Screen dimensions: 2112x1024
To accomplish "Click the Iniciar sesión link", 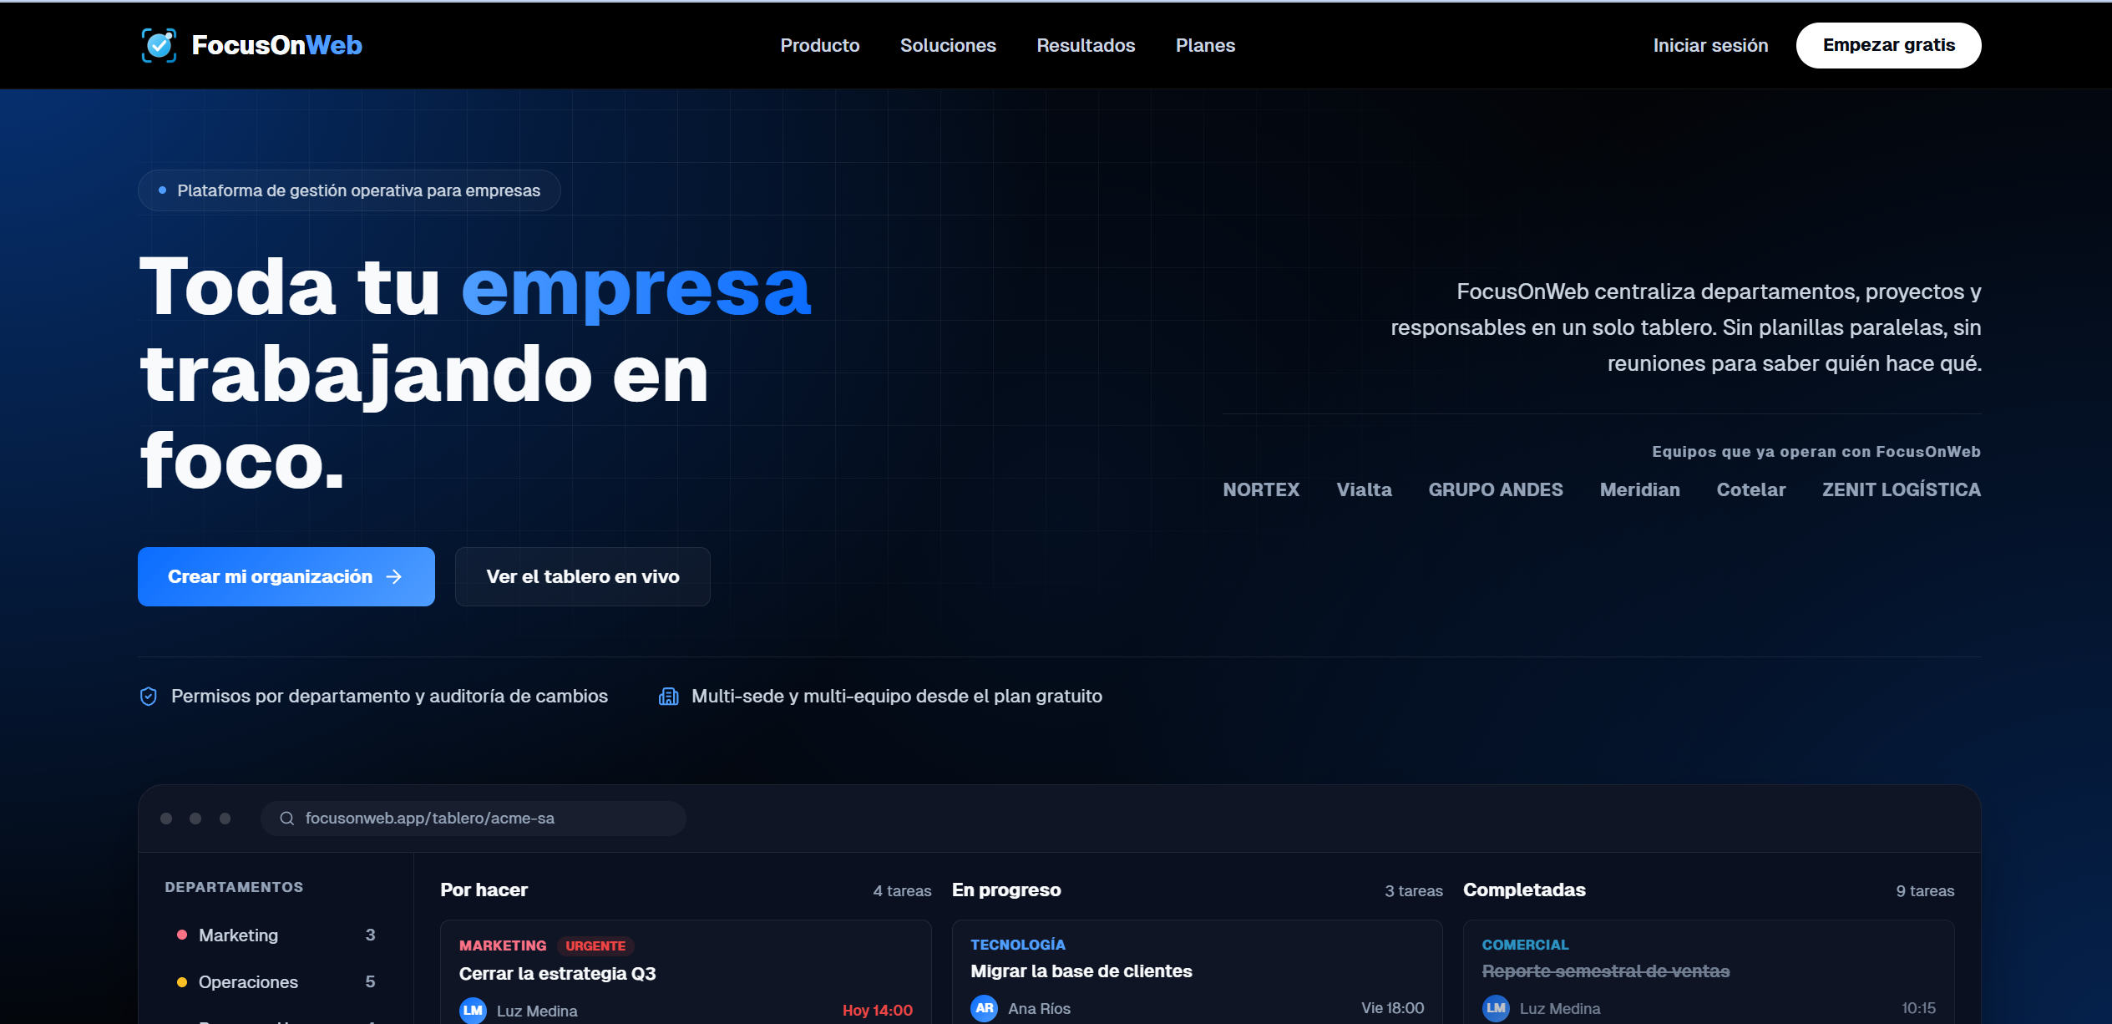I will coord(1710,45).
